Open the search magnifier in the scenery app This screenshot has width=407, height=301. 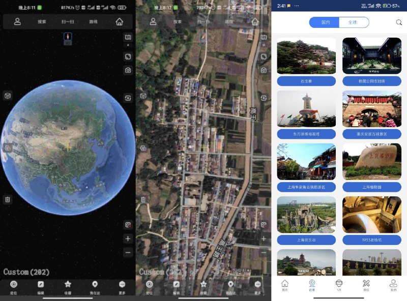[x=400, y=23]
